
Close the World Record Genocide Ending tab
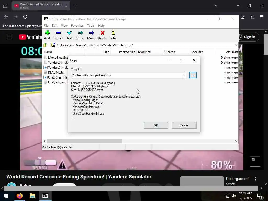pos(66,6)
